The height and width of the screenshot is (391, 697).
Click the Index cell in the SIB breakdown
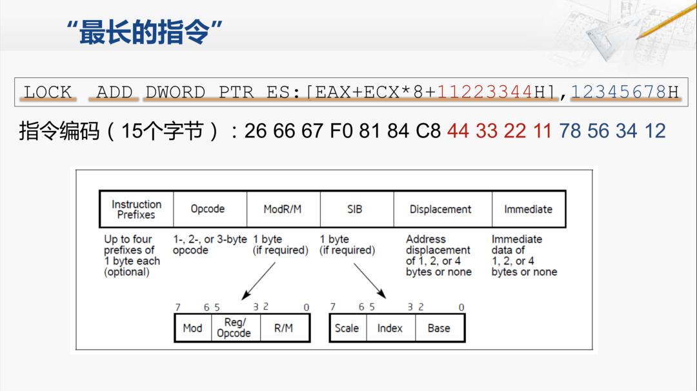[390, 328]
